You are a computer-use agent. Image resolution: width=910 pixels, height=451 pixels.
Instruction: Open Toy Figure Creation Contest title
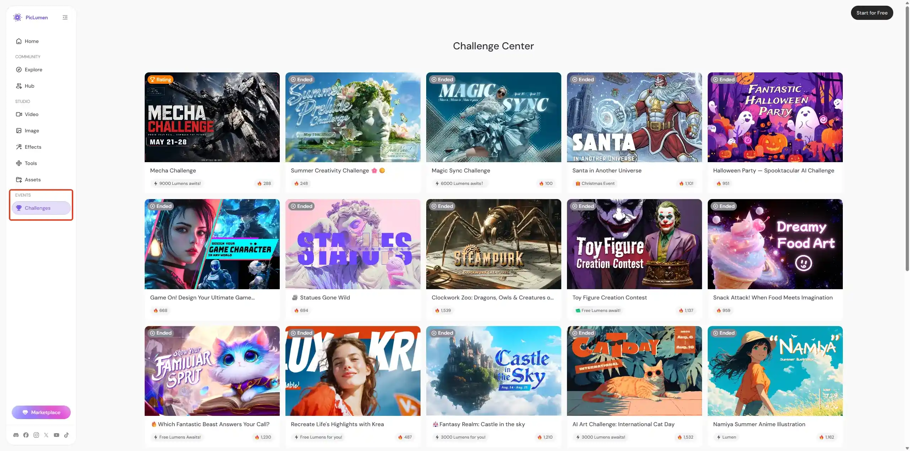coord(609,298)
